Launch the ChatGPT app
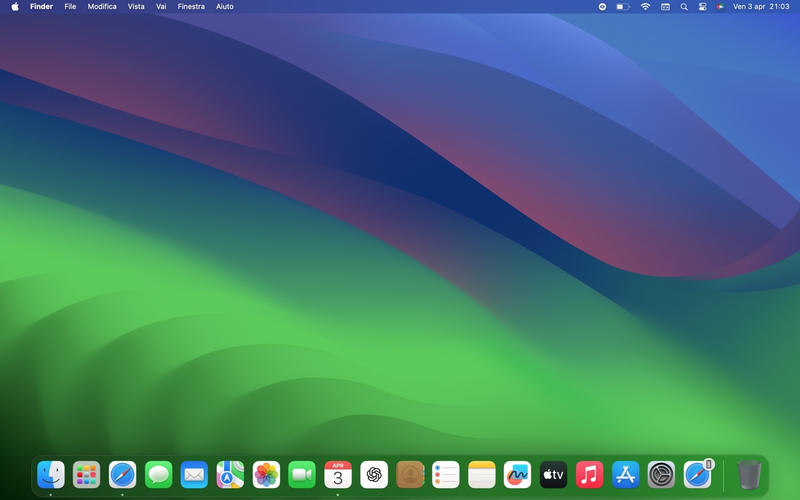 pyautogui.click(x=373, y=474)
